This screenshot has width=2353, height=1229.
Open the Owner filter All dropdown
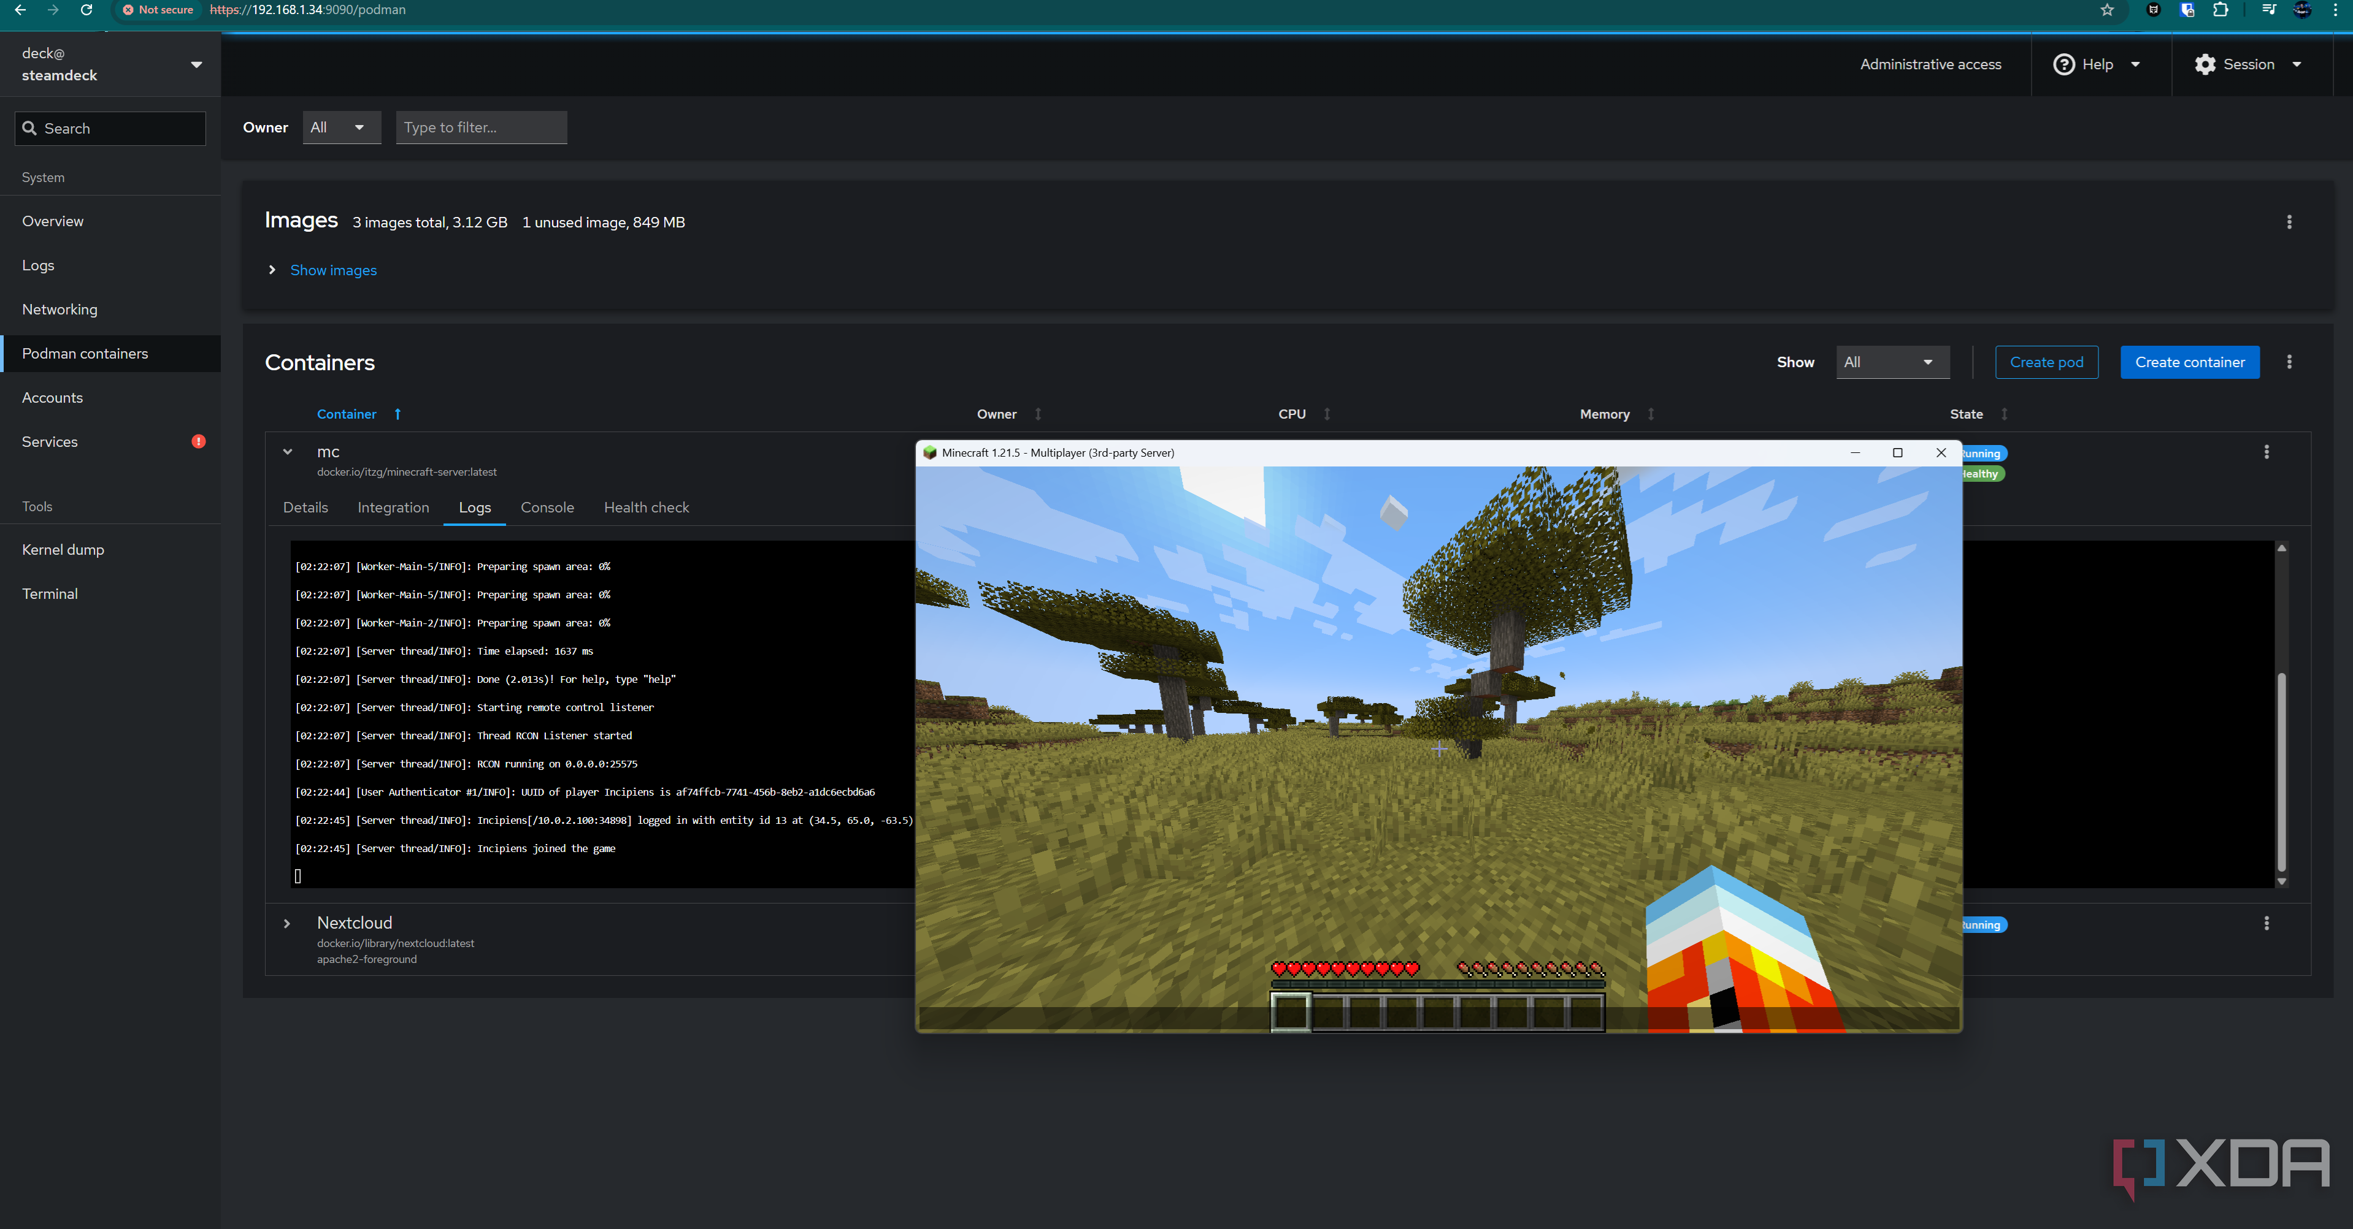pos(342,127)
